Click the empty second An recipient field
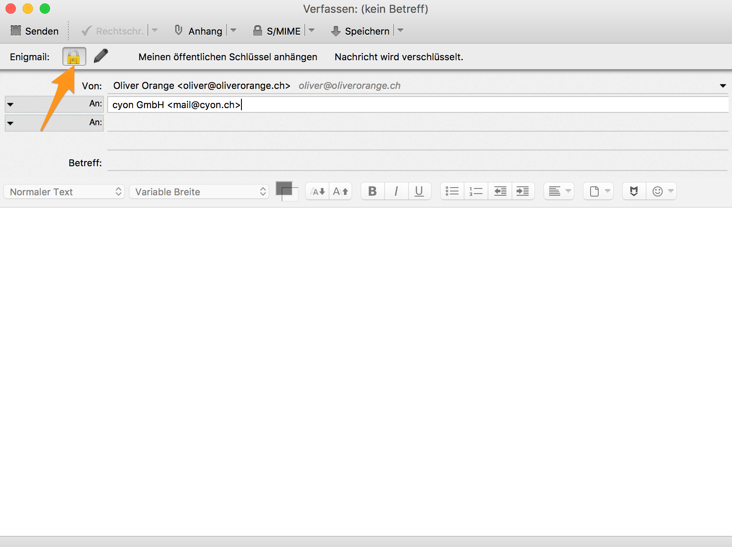The image size is (732, 547). 417,123
